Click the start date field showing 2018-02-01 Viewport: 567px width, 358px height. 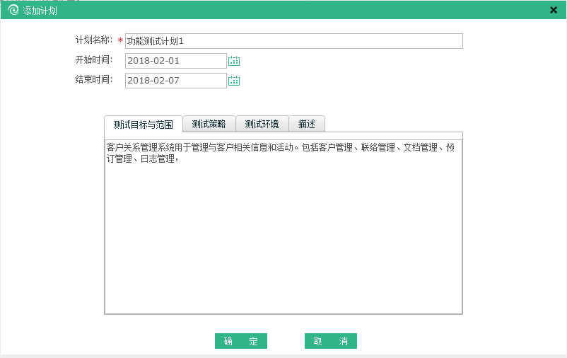tap(175, 61)
